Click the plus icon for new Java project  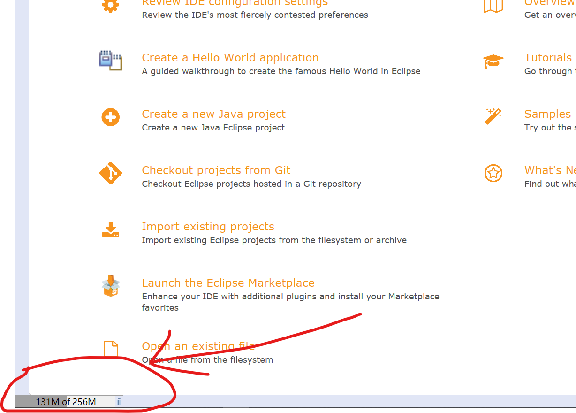[110, 117]
